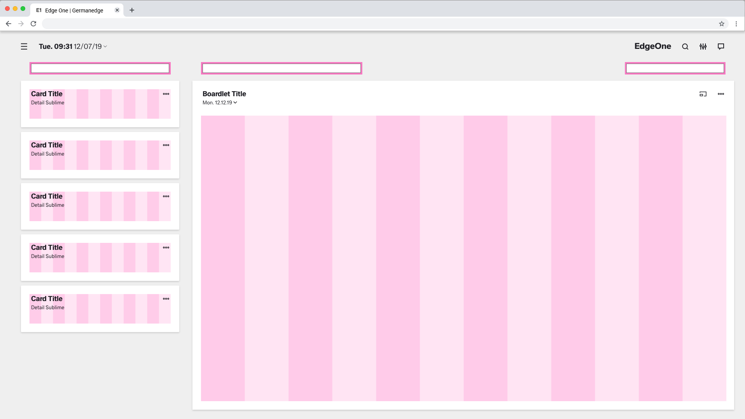
Task: Open the hamburger navigation menu
Action: (x=24, y=47)
